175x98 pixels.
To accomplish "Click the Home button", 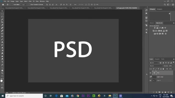I will [3, 5].
